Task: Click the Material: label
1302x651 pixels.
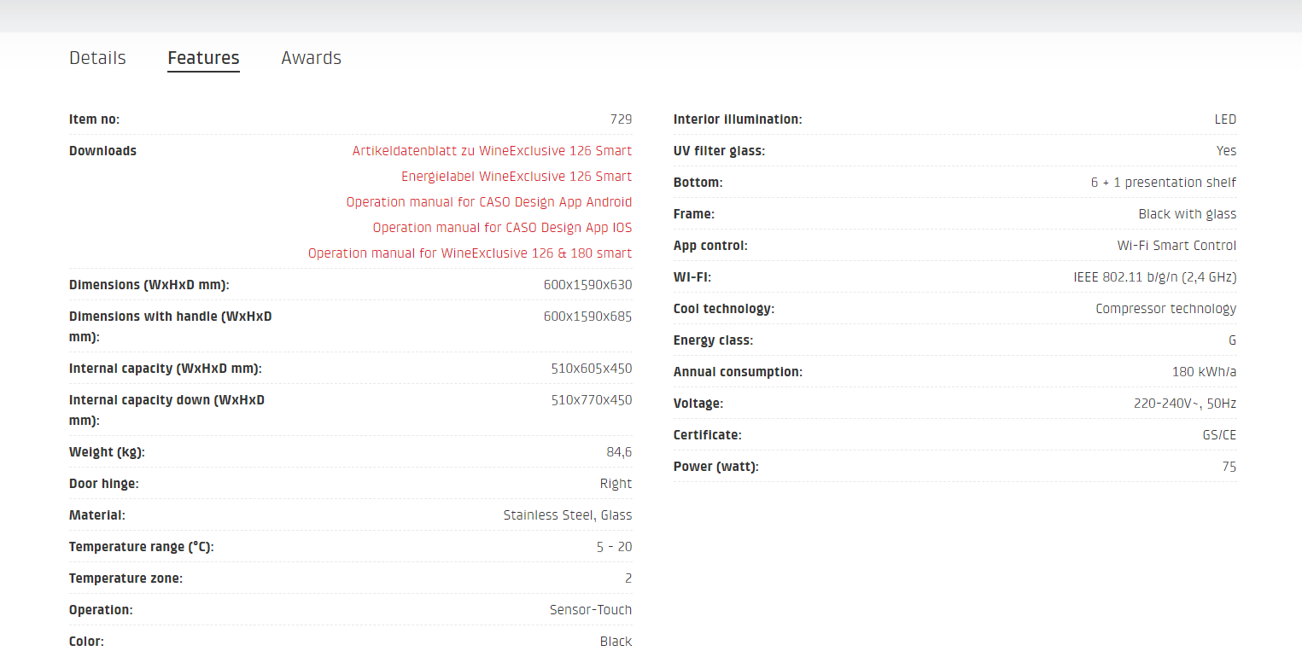Action: pyautogui.click(x=97, y=515)
